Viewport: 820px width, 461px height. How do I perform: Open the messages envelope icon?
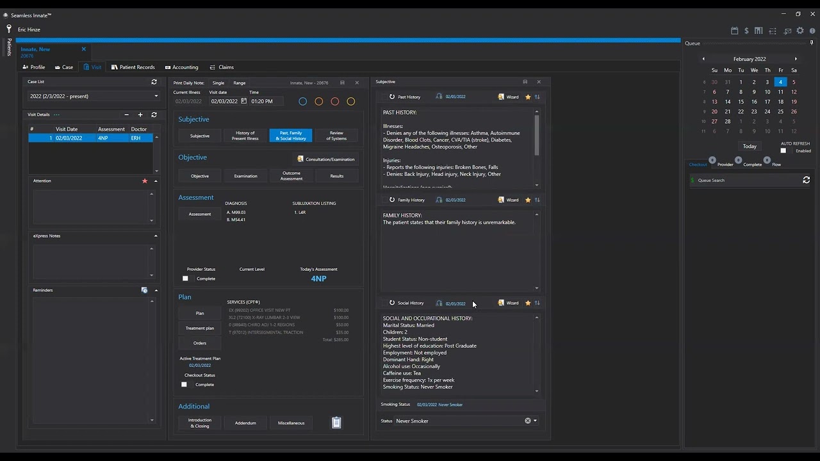pos(787,31)
